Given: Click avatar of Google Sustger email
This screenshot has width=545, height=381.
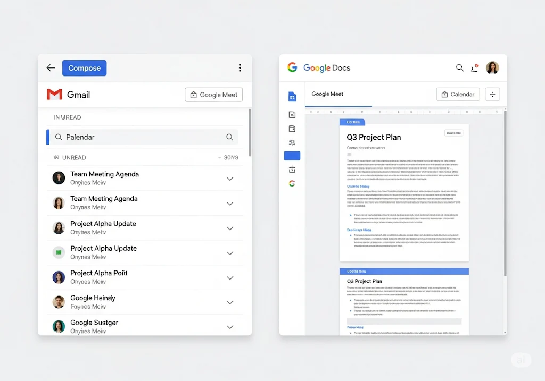Looking at the screenshot, I should 59,326.
